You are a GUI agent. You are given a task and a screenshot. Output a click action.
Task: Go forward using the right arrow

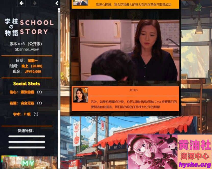[35, 3]
